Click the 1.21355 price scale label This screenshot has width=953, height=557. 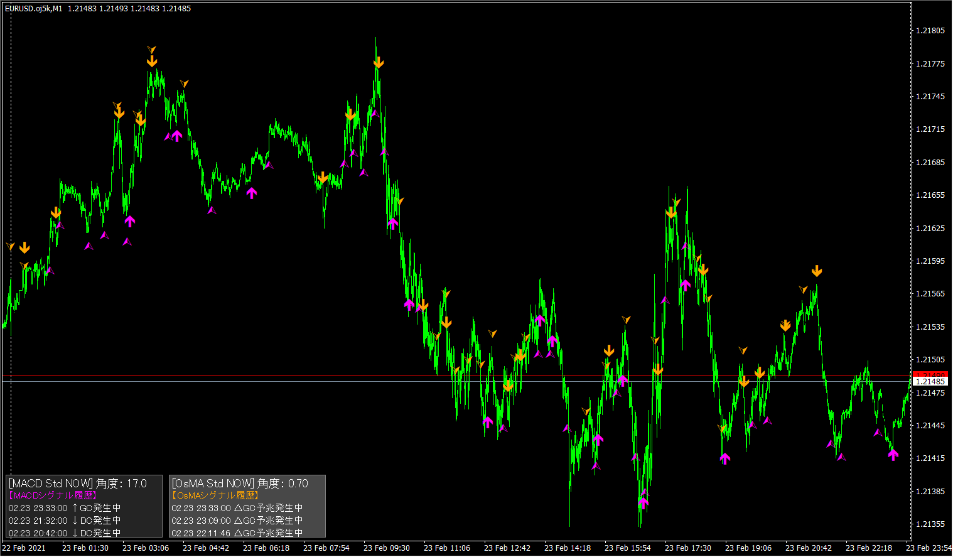(930, 524)
